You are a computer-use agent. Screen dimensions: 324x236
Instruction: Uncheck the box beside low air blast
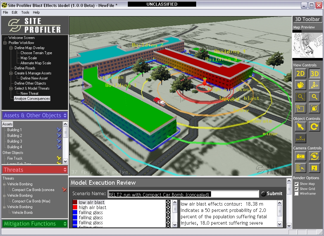pos(168,202)
